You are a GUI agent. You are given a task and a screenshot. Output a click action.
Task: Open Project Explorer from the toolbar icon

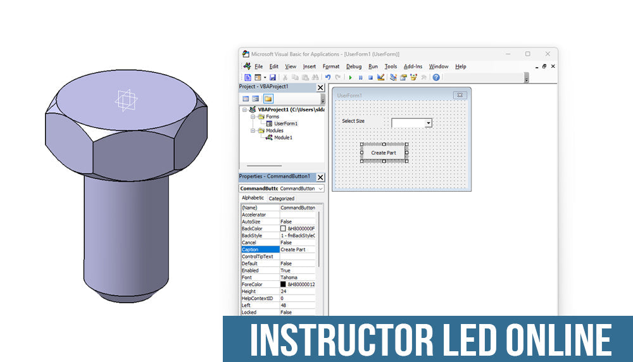pyautogui.click(x=394, y=77)
